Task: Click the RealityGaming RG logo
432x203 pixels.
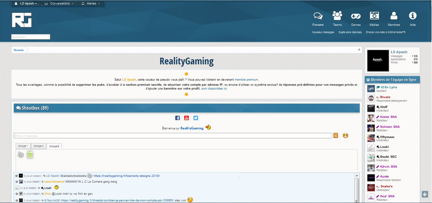Action: pos(22,20)
